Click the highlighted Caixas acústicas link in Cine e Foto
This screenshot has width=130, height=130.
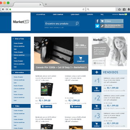[19, 55]
